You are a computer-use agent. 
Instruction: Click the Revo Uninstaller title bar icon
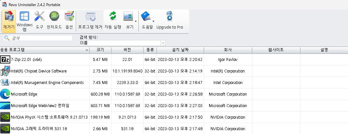coord(4,4)
